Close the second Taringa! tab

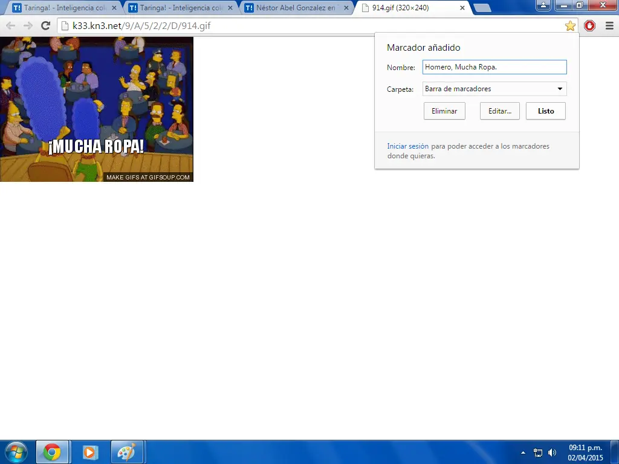(x=230, y=8)
